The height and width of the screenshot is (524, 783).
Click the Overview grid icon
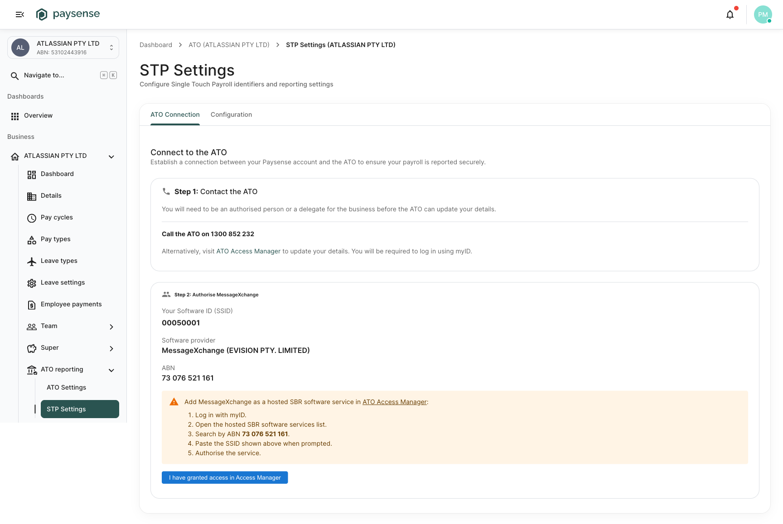click(15, 116)
